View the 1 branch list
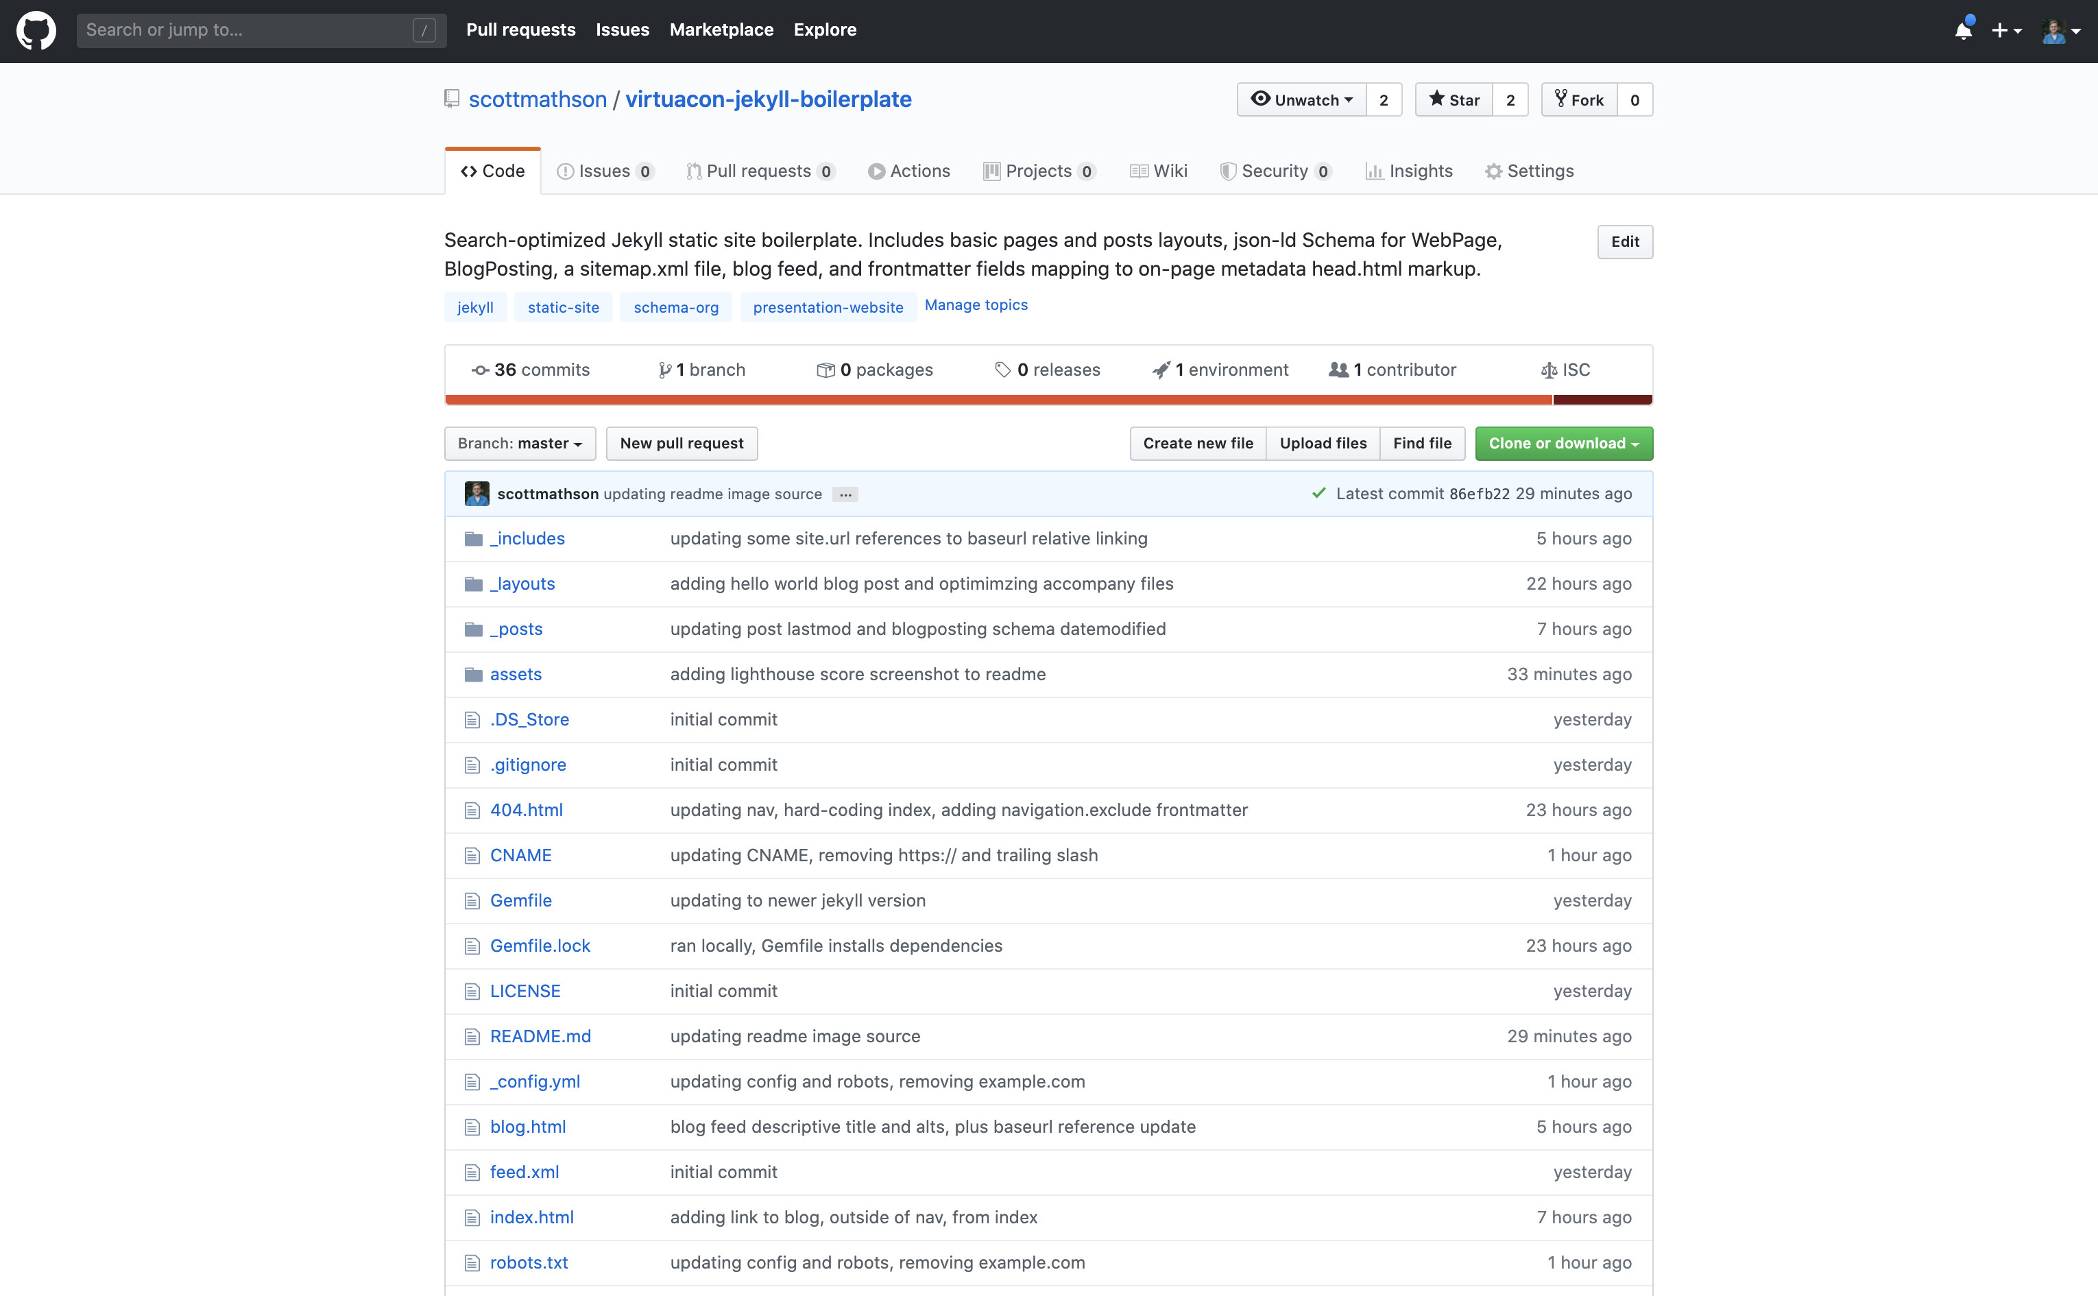2098x1296 pixels. tap(702, 370)
